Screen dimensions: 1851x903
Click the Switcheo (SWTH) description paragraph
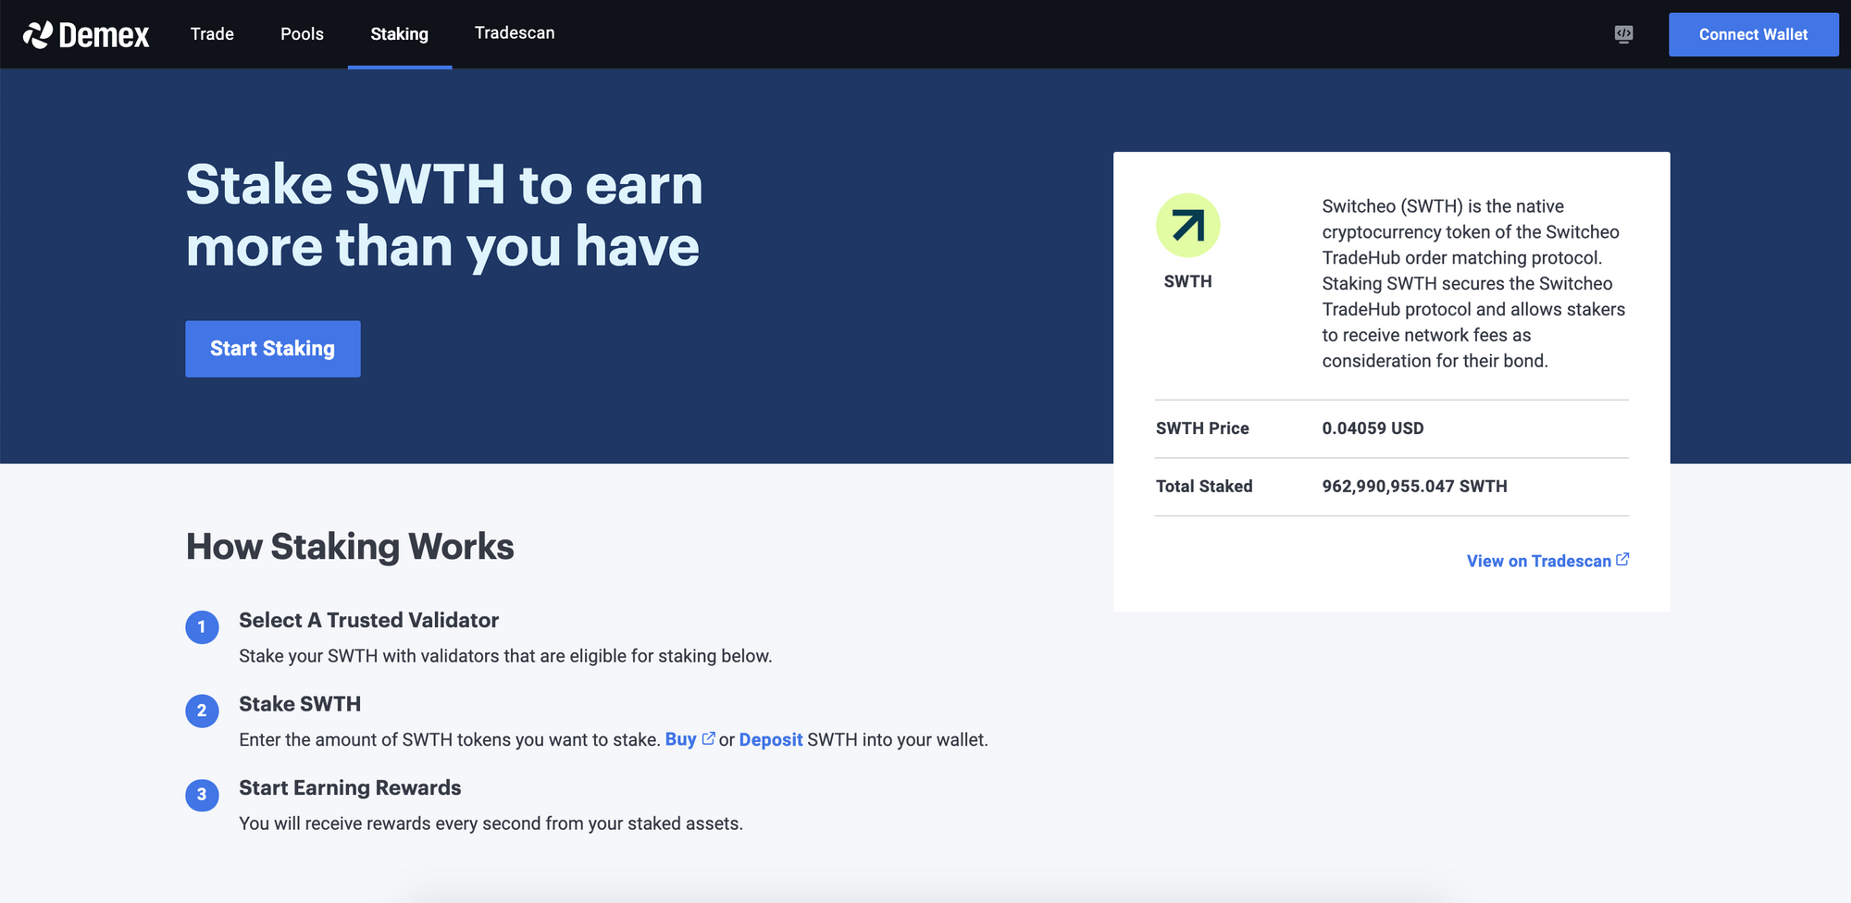click(1473, 283)
